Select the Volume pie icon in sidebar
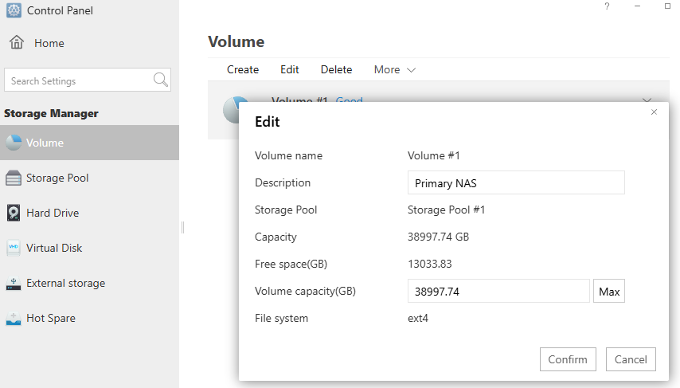The image size is (680, 388). click(x=14, y=143)
